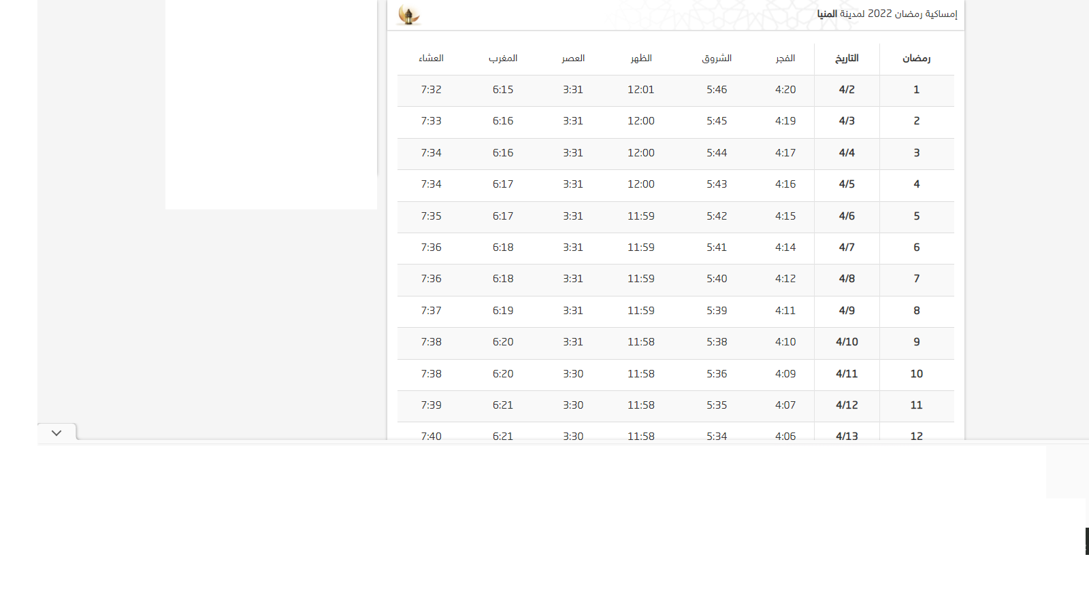
Task: Click the Maghrib time 6:19 cell
Action: pyautogui.click(x=503, y=311)
